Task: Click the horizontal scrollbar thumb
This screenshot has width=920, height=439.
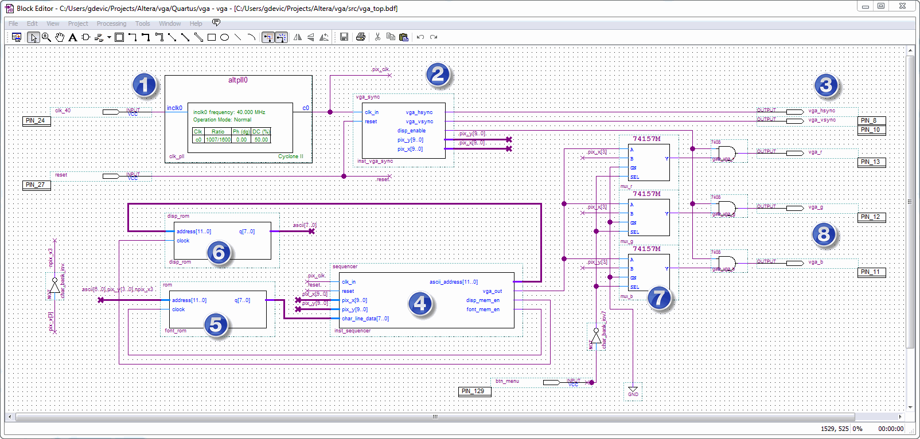Action: [435, 417]
